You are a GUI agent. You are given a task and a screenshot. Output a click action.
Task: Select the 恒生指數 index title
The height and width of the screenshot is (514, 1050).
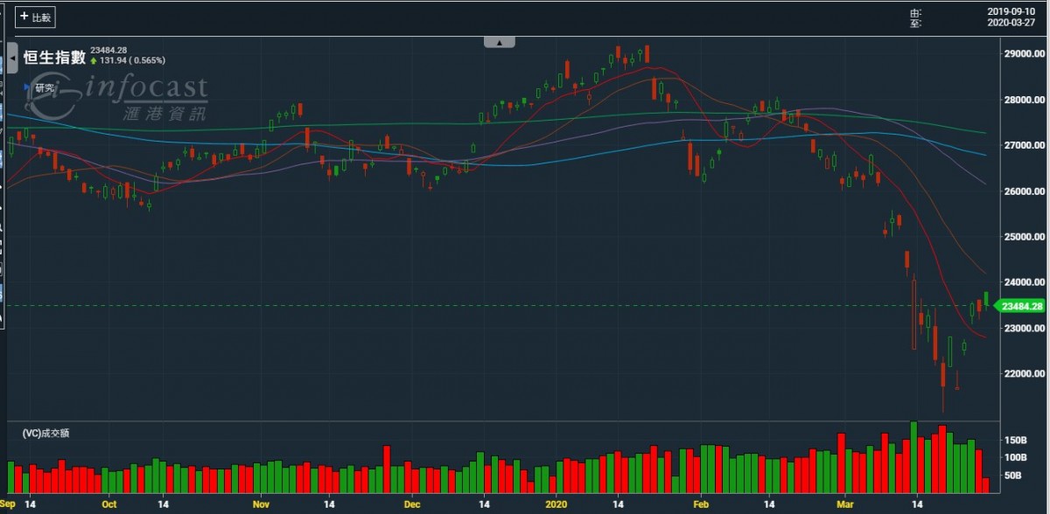[x=54, y=57]
